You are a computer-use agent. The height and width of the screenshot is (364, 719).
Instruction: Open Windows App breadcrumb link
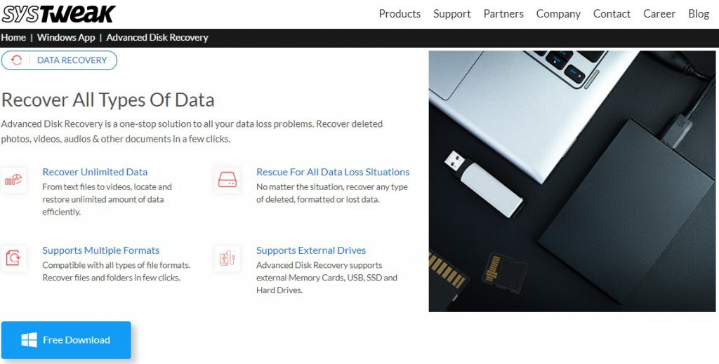tap(66, 38)
